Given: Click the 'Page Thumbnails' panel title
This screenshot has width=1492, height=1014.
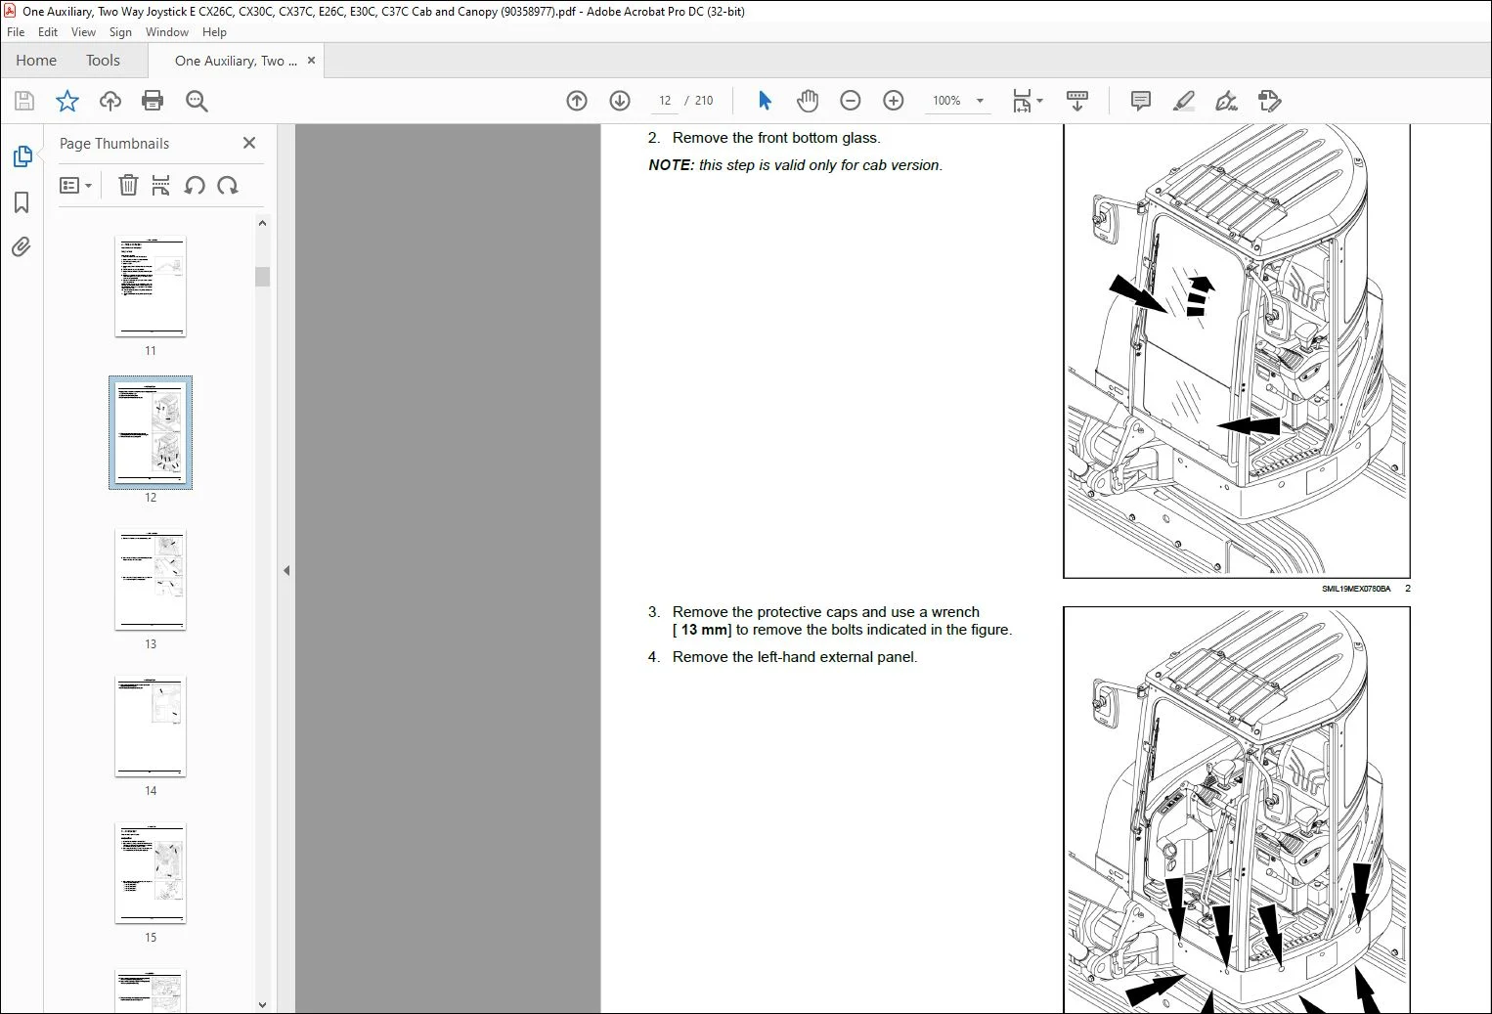Looking at the screenshot, I should pyautogui.click(x=114, y=144).
